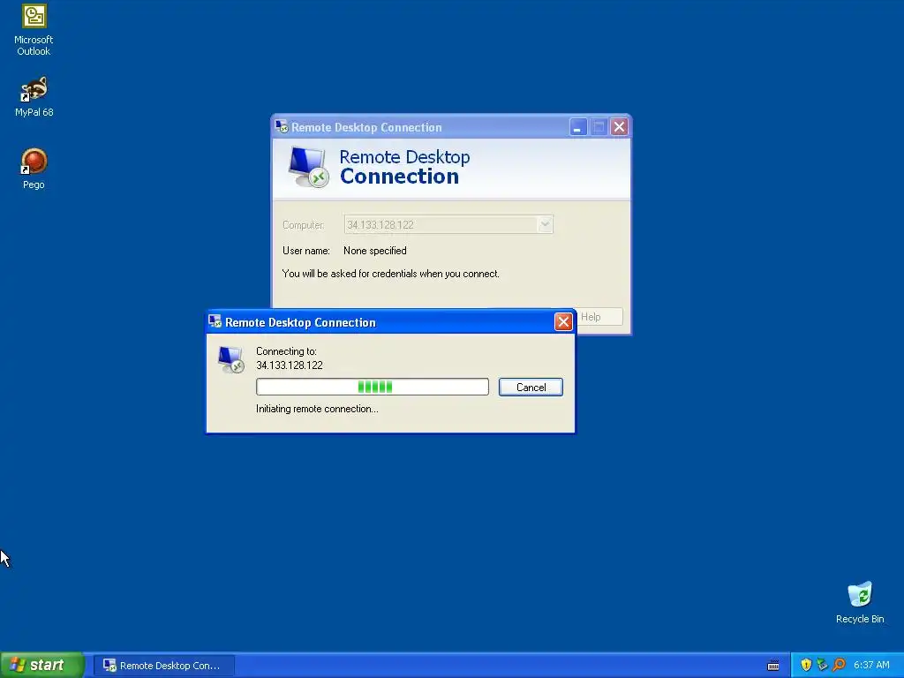Click the 'Connecting to:' label
The width and height of the screenshot is (904, 678).
286,351
